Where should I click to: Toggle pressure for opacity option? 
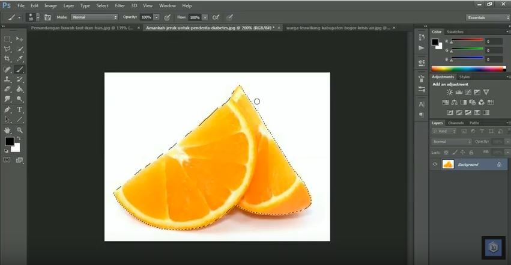point(167,17)
